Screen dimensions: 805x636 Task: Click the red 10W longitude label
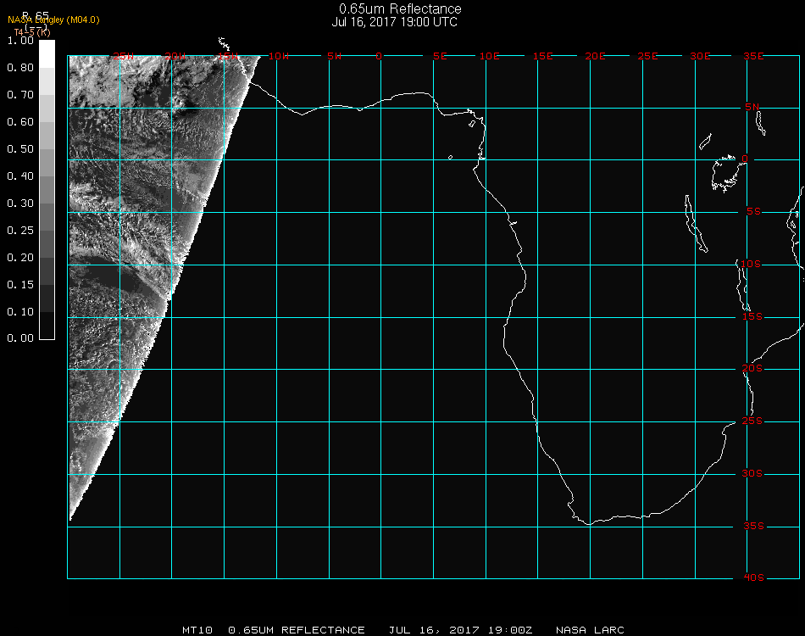click(278, 56)
